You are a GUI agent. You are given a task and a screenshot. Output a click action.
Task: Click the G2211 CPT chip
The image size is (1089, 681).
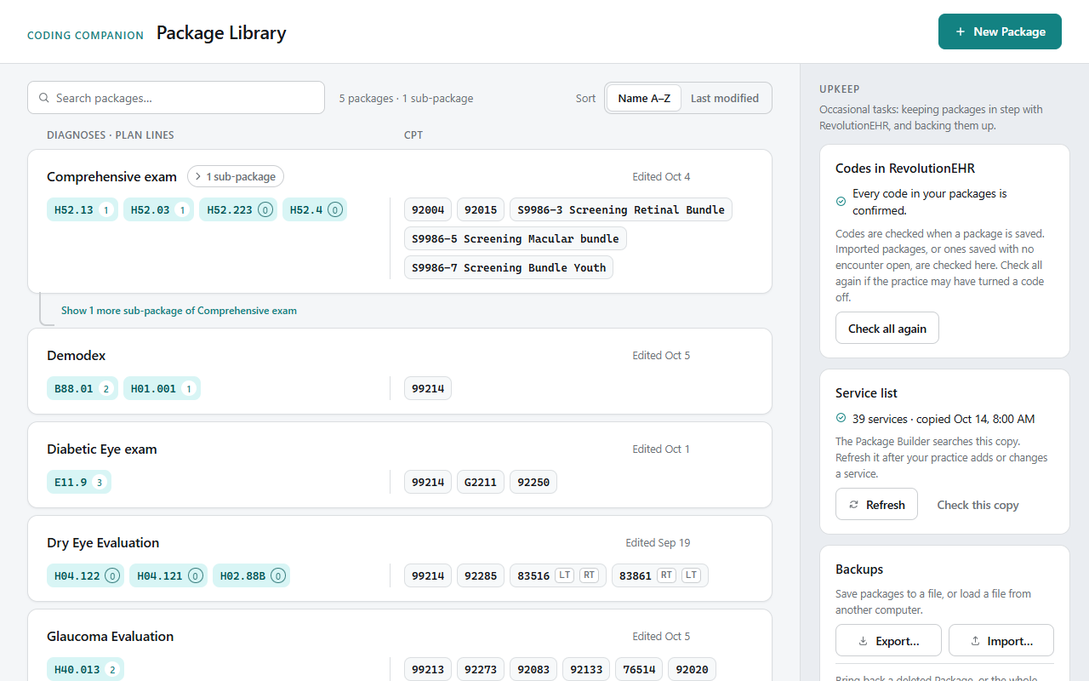[481, 482]
